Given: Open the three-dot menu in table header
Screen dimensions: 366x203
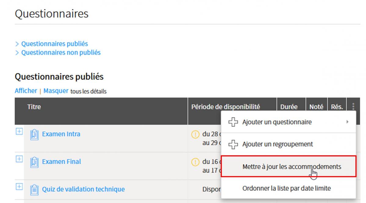Looking at the screenshot, I should 353,107.
